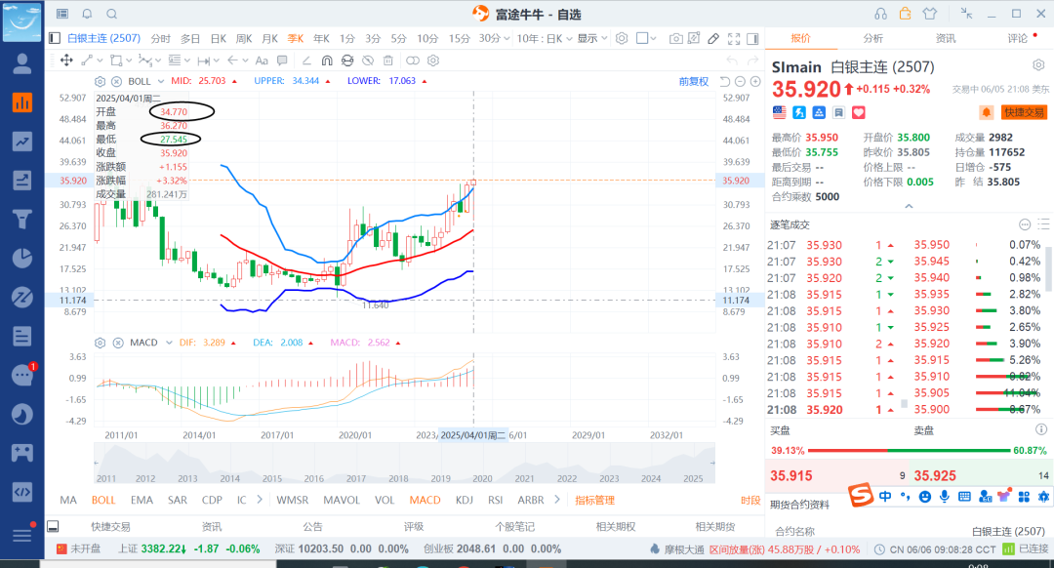Select the text Aa annotation tool
The height and width of the screenshot is (568, 1054).
coord(262,61)
